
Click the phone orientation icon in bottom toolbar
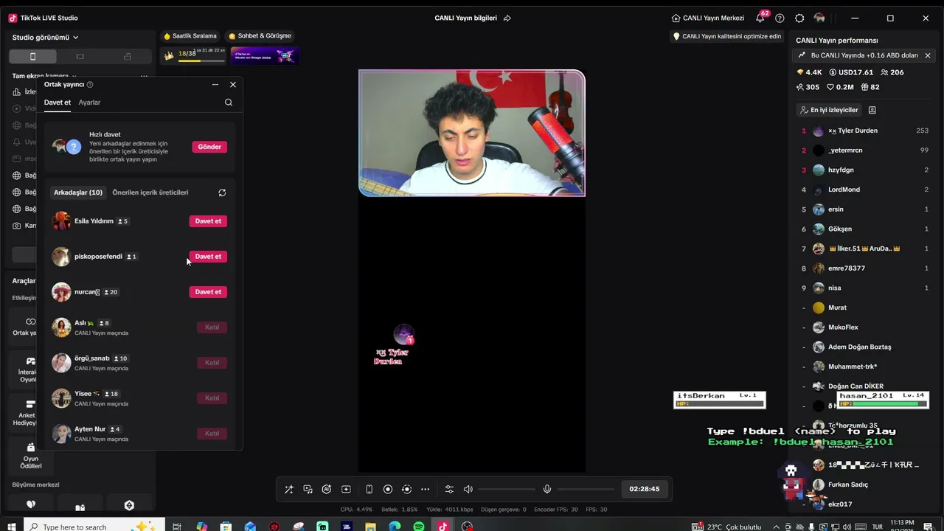pyautogui.click(x=369, y=489)
